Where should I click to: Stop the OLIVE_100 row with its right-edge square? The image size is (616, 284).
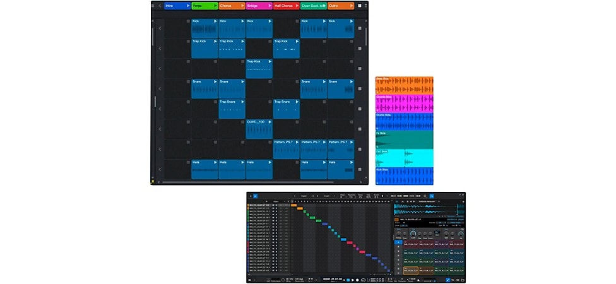[360, 129]
